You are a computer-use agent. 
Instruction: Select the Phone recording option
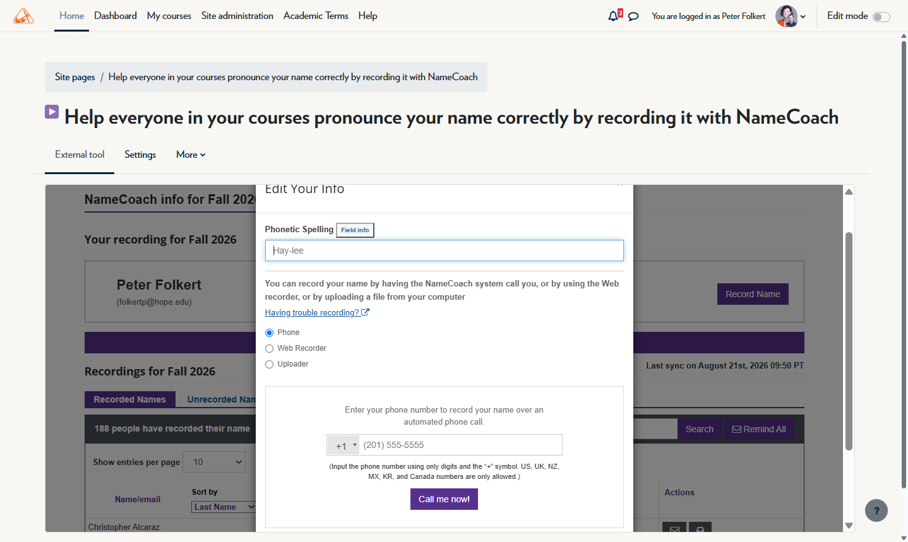click(269, 333)
